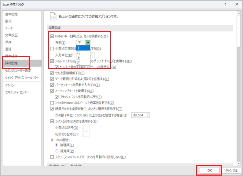Decrease the 33,554 cell count spinner
The image size is (243, 176).
pos(148,116)
